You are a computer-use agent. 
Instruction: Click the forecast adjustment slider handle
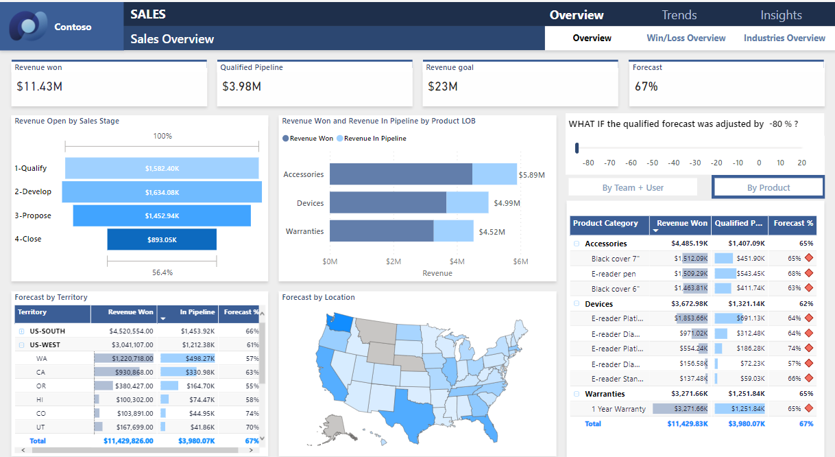577,148
